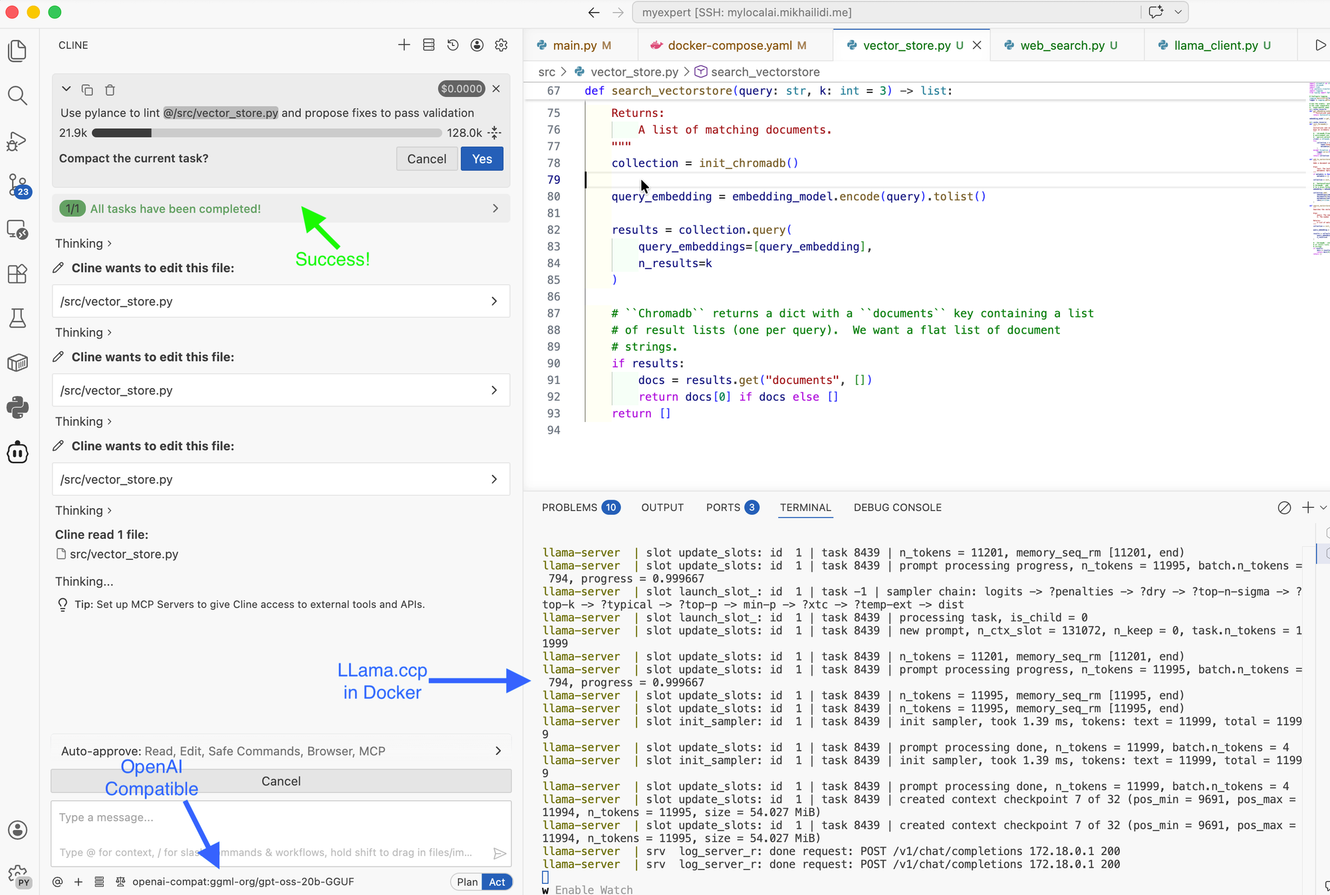
Task: Open the Source Control view with 23 badge
Action: point(17,185)
